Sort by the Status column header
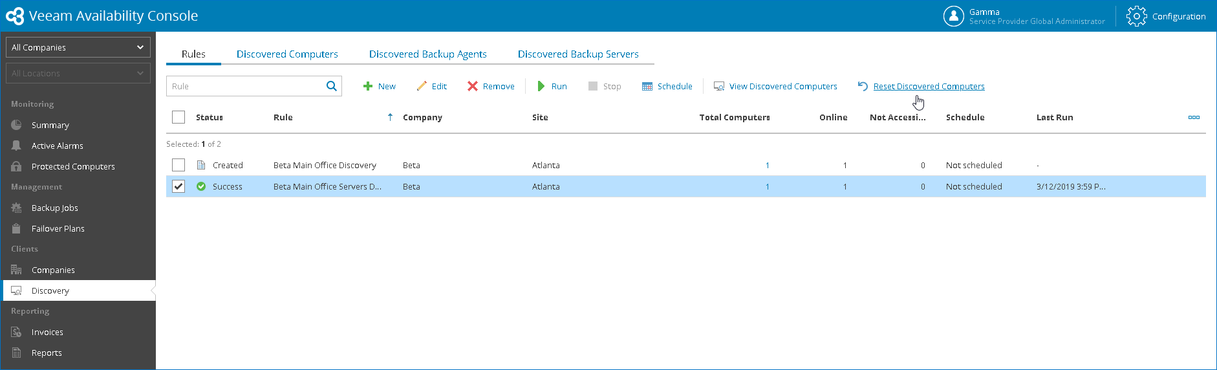The height and width of the screenshot is (370, 1217). point(210,117)
